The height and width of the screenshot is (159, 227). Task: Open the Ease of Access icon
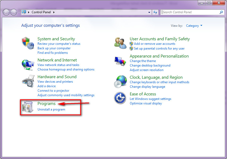tap(120, 98)
